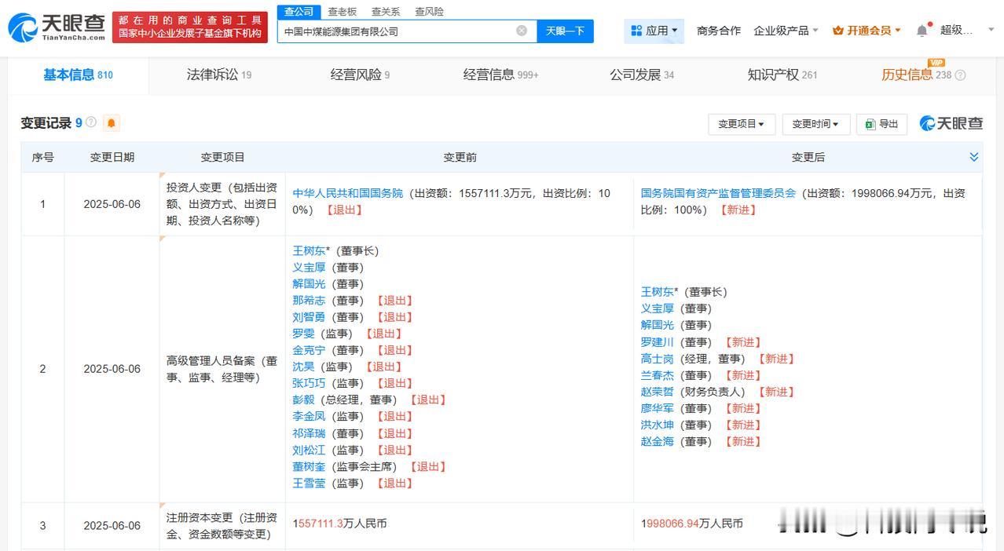
Task: Open the 金克宁 director link
Action: (309, 350)
